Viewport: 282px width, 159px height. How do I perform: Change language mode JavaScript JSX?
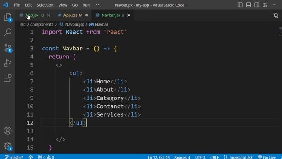238,157
